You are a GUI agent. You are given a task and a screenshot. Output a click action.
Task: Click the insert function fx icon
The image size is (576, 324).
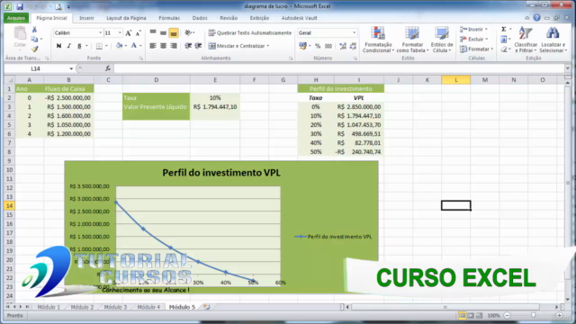108,68
